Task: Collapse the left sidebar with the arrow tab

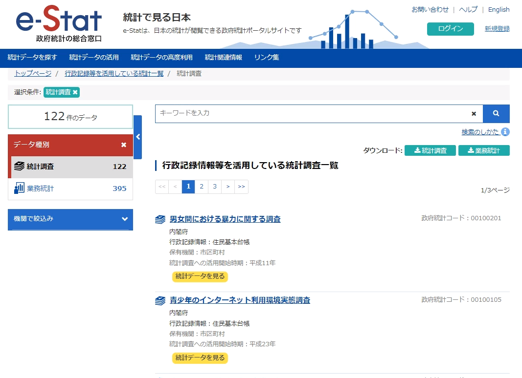Action: tap(137, 137)
